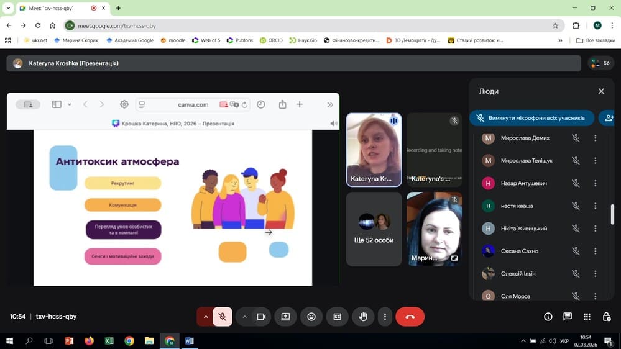The height and width of the screenshot is (349, 621).
Task: Open host controls lock icon
Action: coord(606,317)
